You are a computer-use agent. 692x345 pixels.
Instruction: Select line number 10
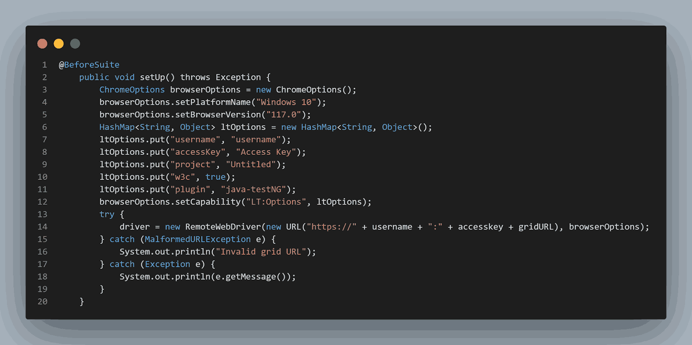42,177
